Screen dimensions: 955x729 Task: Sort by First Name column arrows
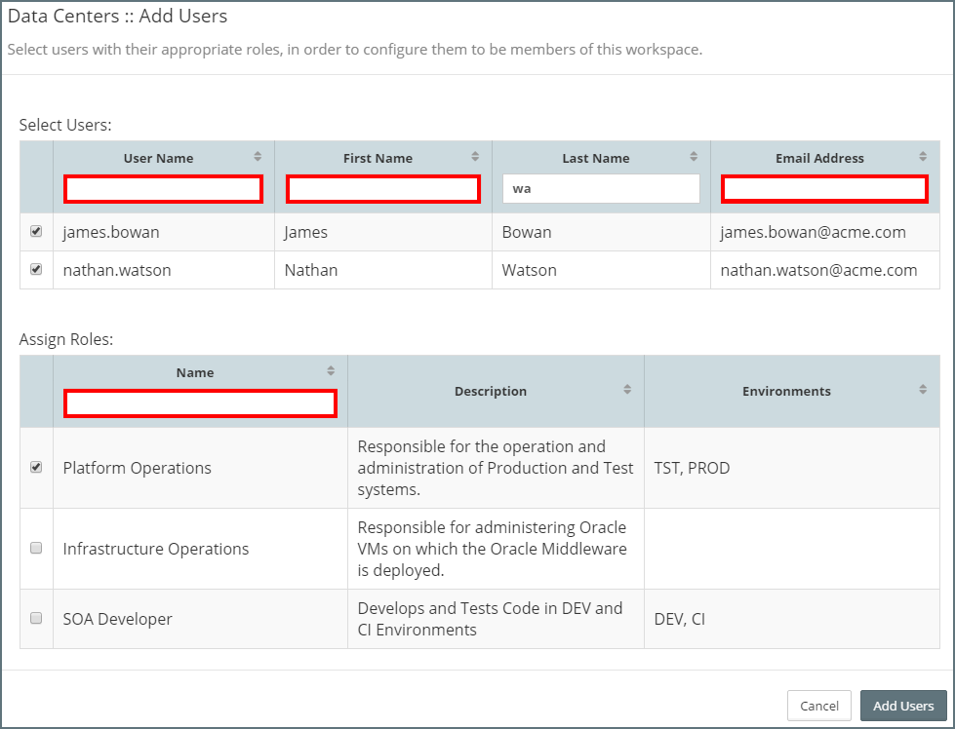(475, 157)
